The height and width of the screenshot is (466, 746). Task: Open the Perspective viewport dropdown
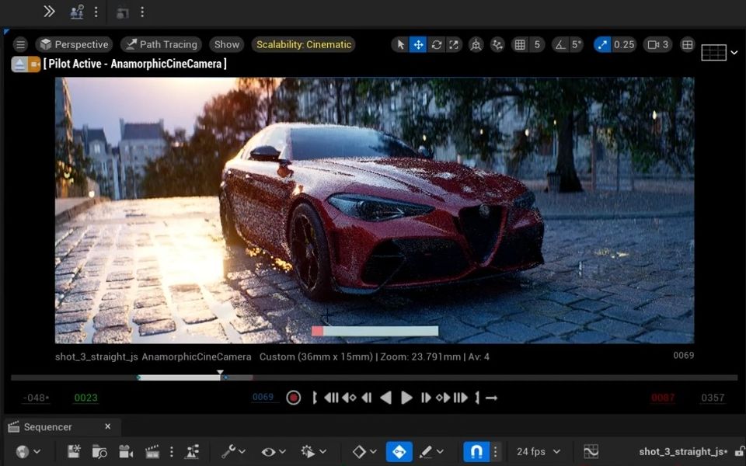click(74, 44)
